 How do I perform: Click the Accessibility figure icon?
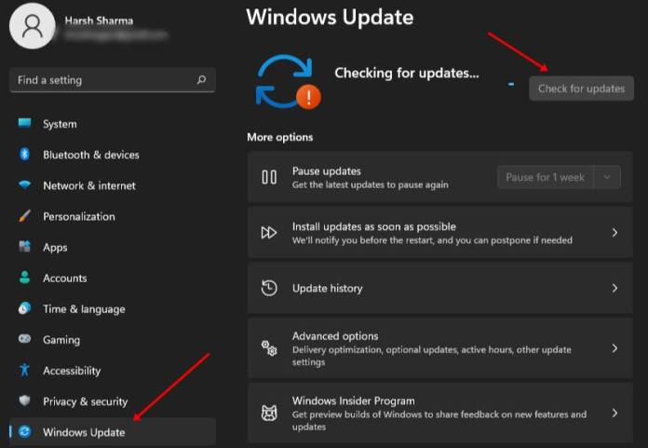coord(24,370)
